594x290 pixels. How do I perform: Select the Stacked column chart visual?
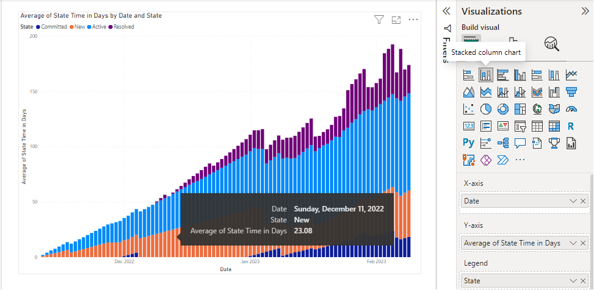click(x=486, y=75)
